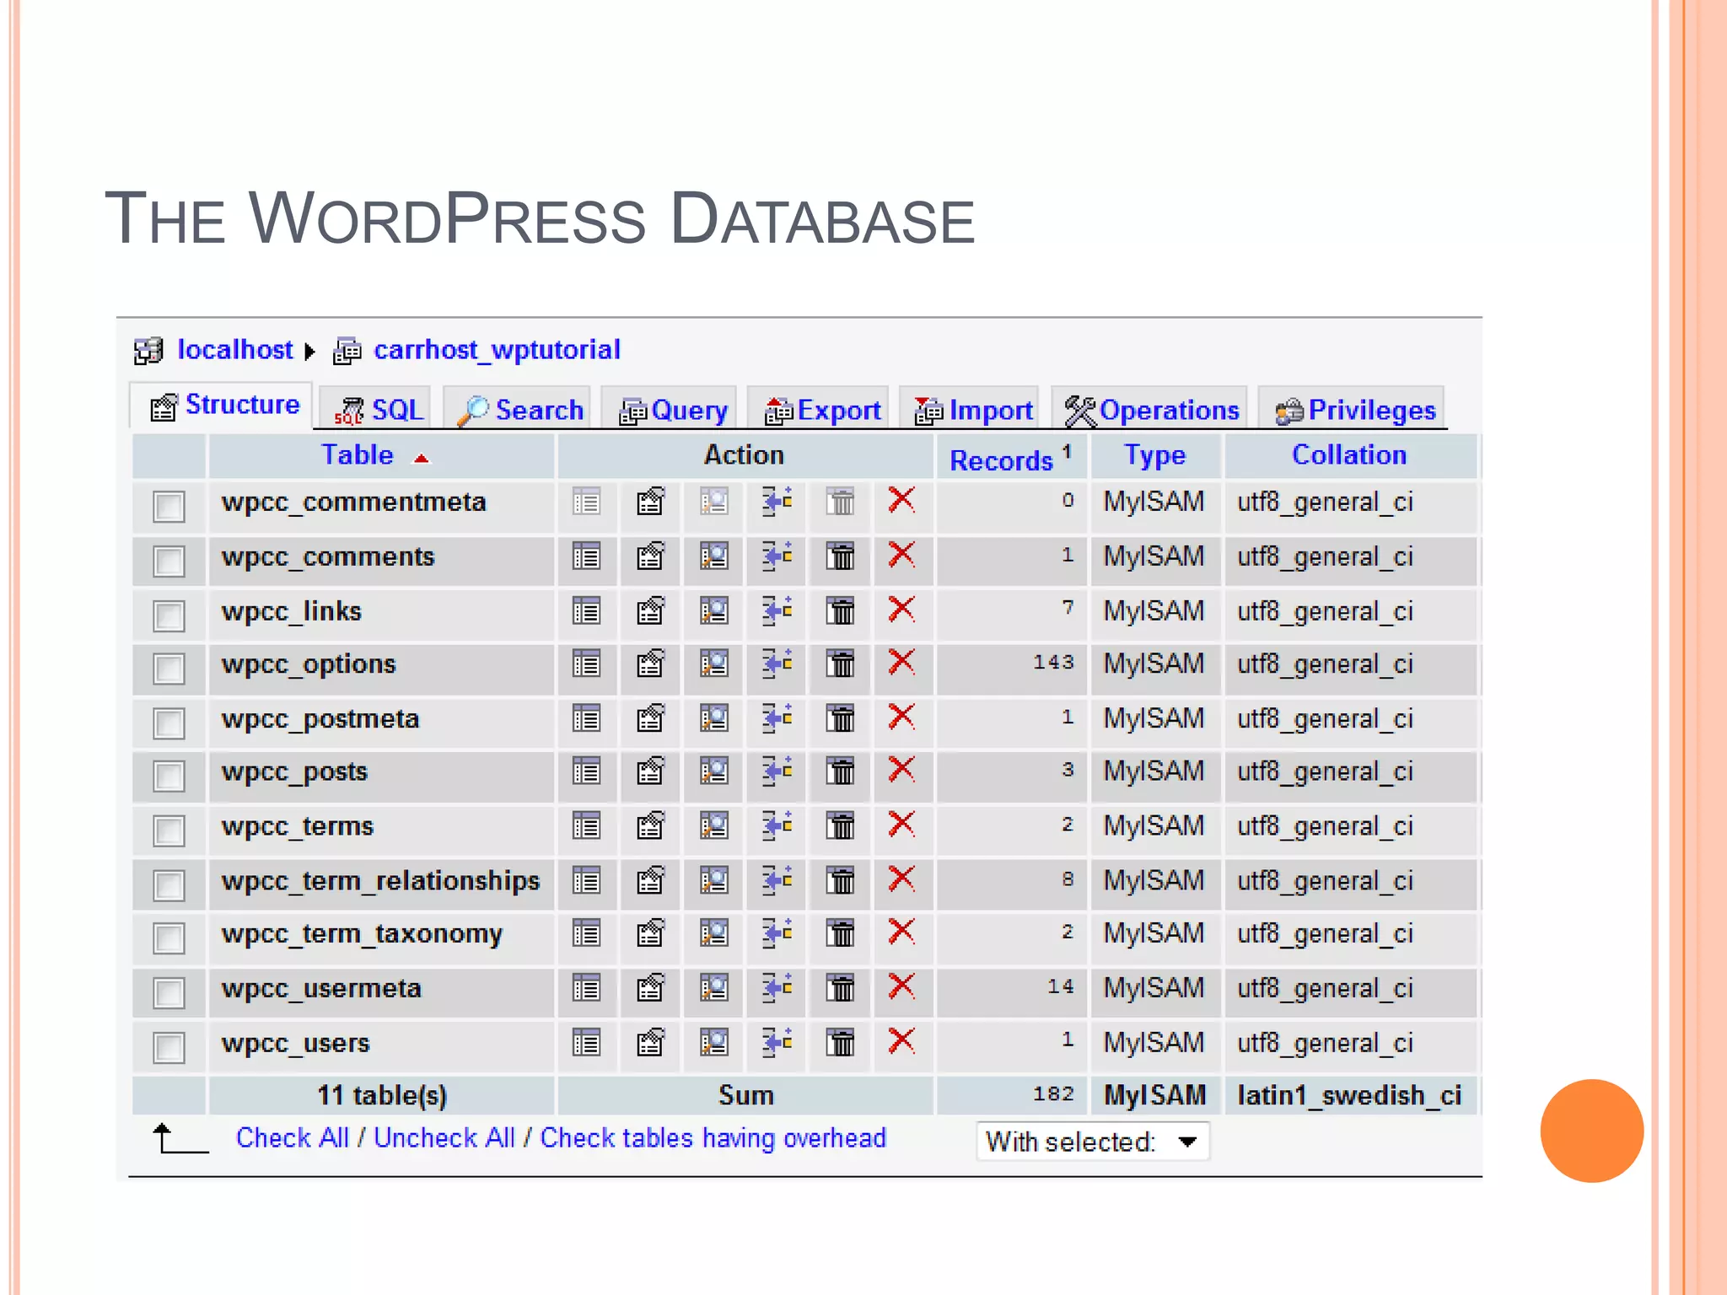Check the wpcc_links checkbox
1727x1295 pixels.
pyautogui.click(x=169, y=615)
